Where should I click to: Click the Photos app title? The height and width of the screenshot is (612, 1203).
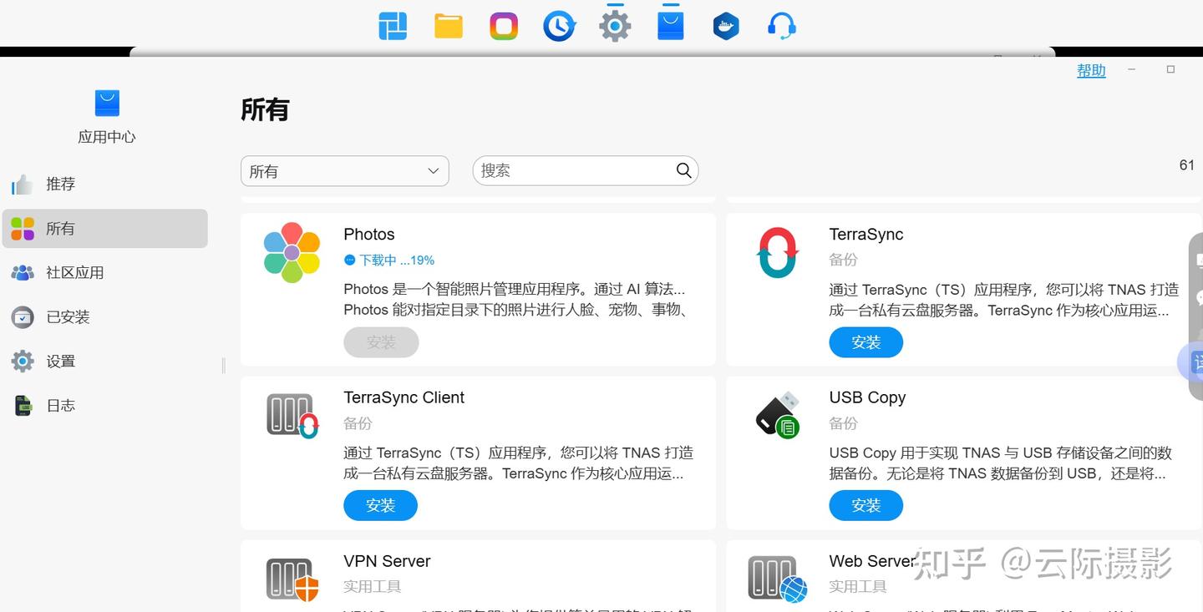pos(369,235)
